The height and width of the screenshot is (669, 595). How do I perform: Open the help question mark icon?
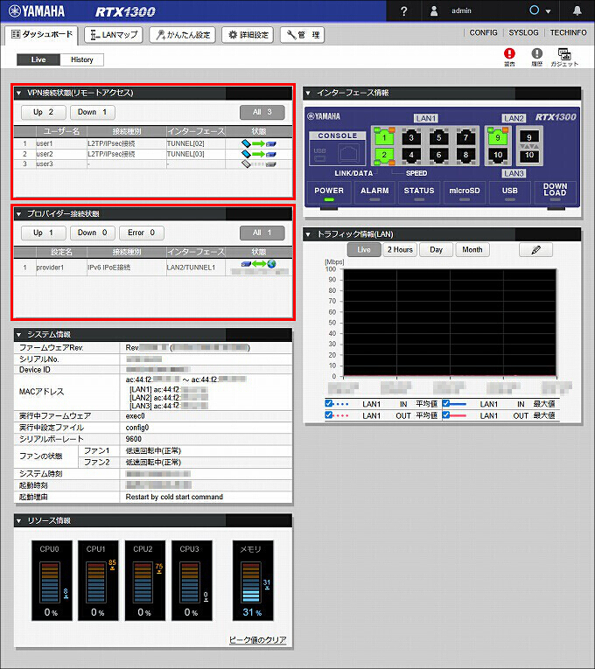click(x=403, y=11)
